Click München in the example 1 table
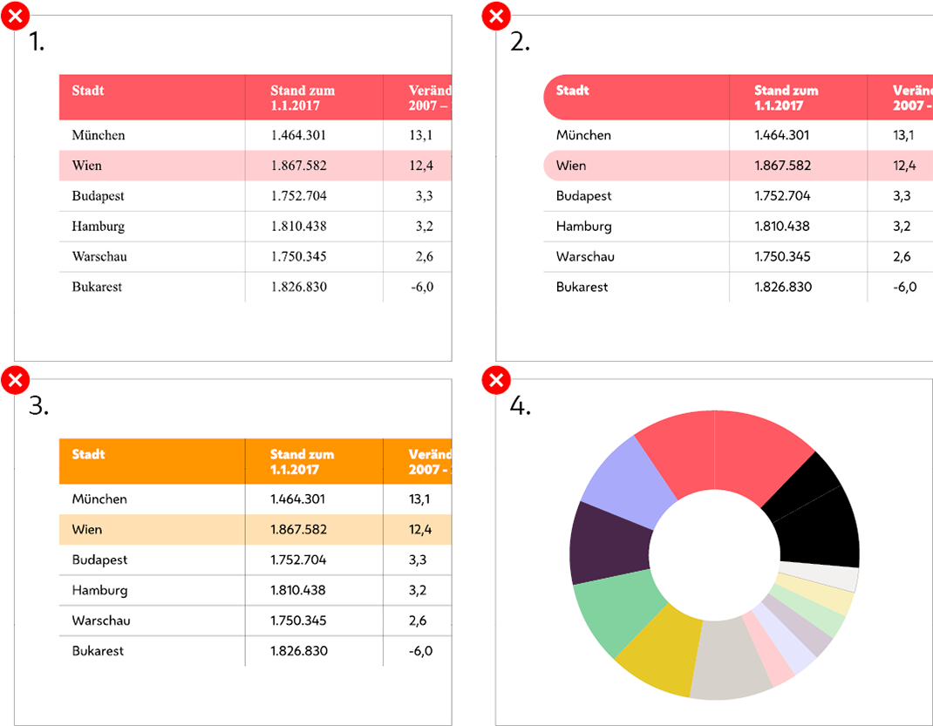This screenshot has height=726, width=933. [x=99, y=135]
